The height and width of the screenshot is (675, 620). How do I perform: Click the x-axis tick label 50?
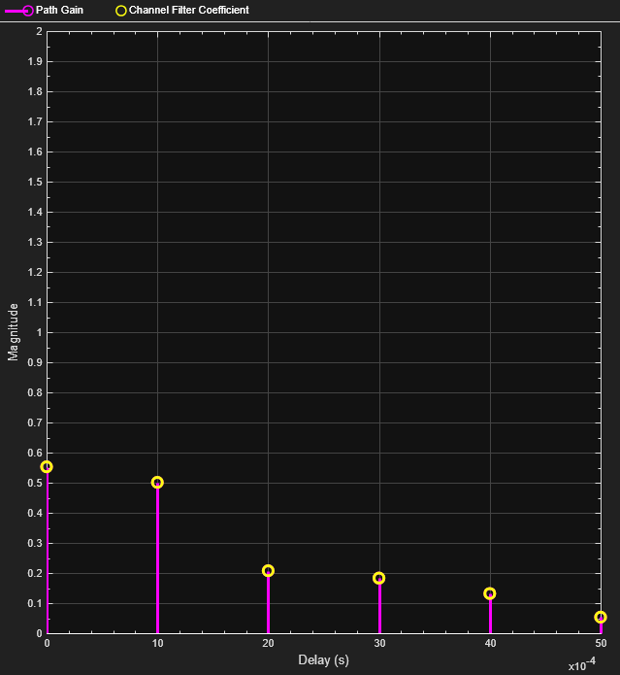click(x=601, y=643)
